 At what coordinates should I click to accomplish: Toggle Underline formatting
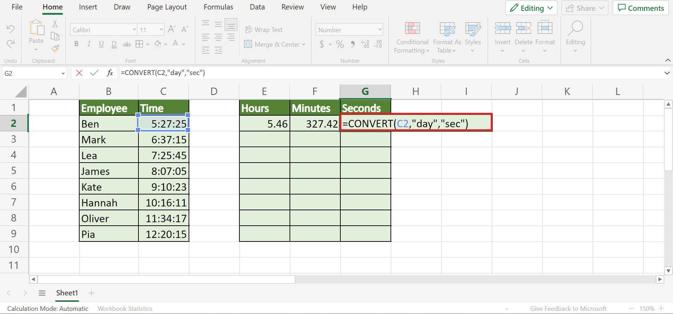101,44
